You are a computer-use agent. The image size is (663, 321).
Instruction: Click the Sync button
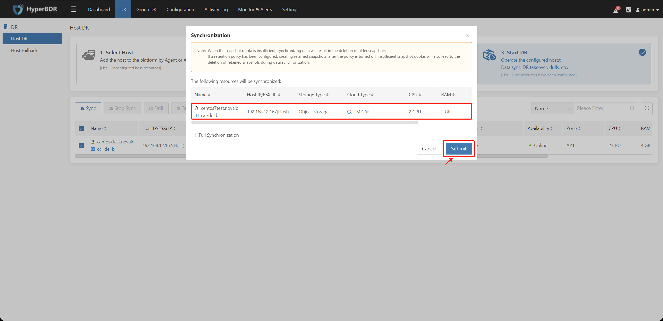(x=88, y=108)
